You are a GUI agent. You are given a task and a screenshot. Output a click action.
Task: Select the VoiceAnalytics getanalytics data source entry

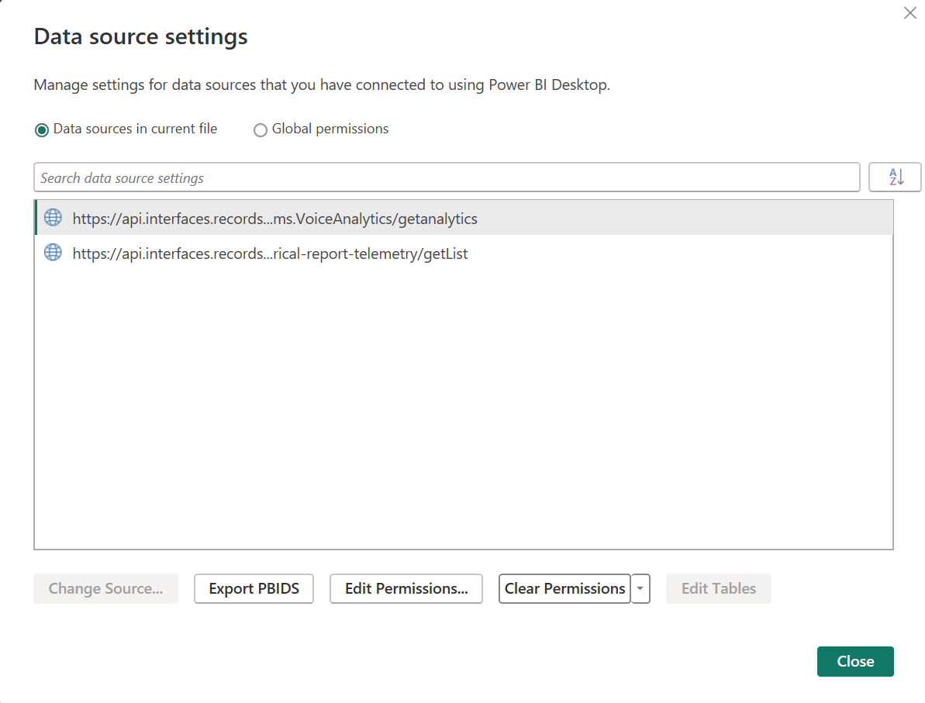(274, 219)
